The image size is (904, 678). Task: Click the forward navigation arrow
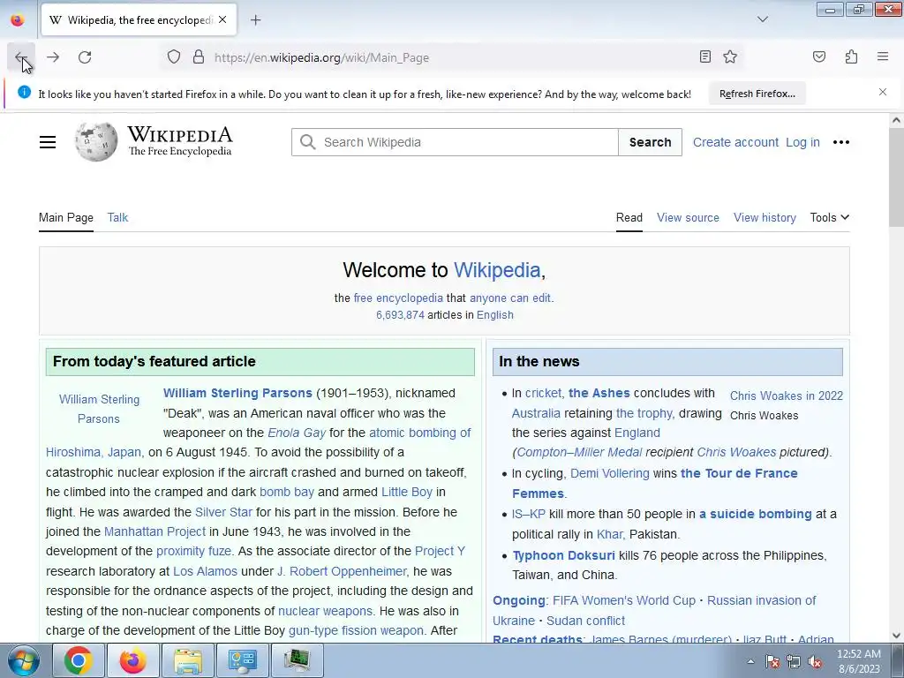pos(53,57)
